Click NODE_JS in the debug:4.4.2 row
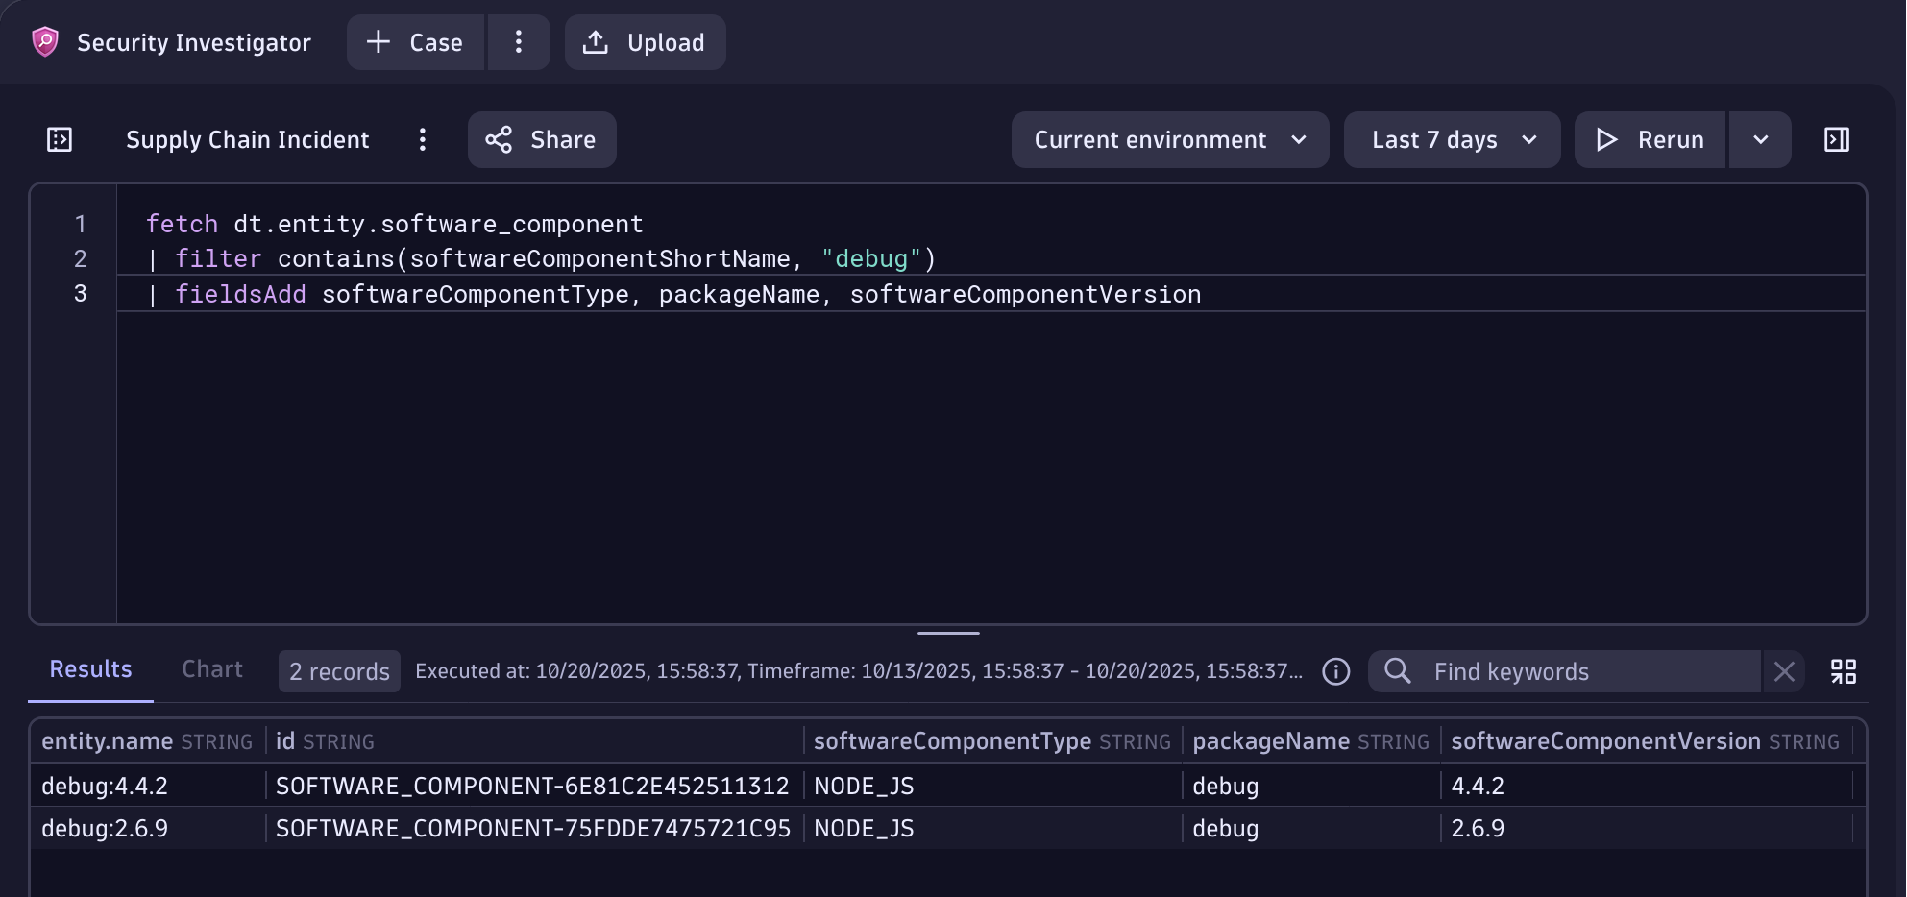1907x897 pixels. pyautogui.click(x=864, y=786)
